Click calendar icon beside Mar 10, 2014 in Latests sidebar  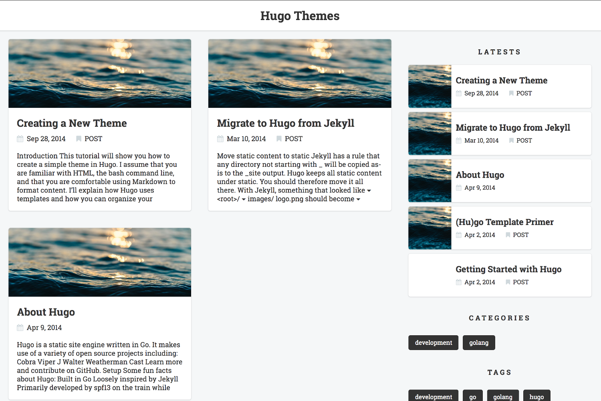(x=459, y=140)
